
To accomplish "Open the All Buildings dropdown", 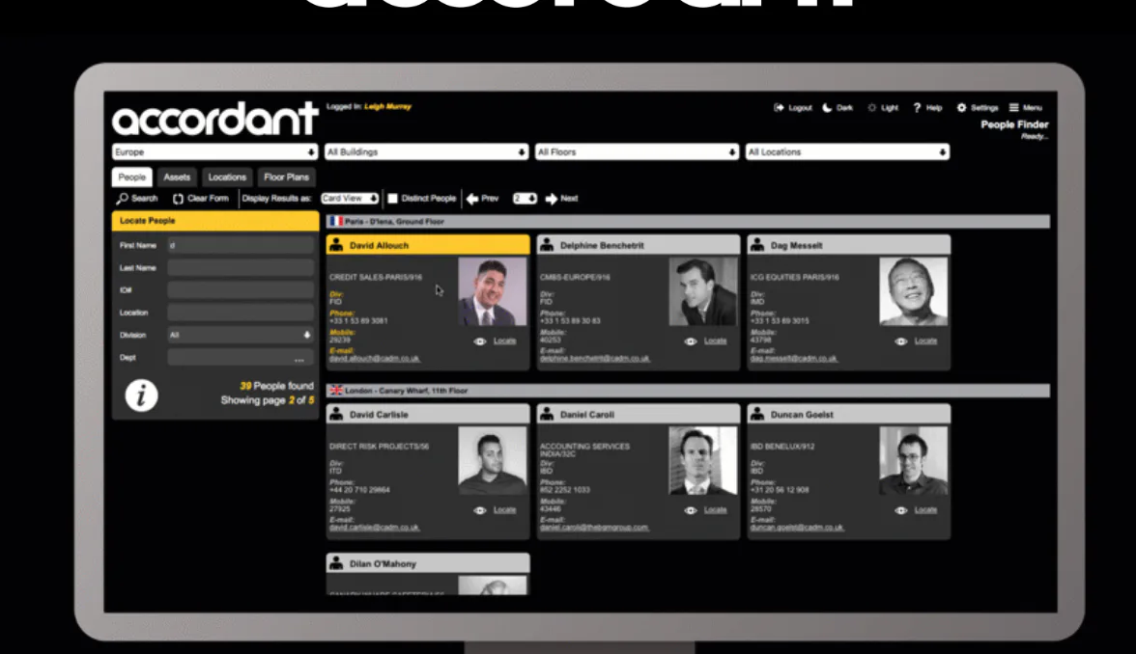I will (x=426, y=152).
